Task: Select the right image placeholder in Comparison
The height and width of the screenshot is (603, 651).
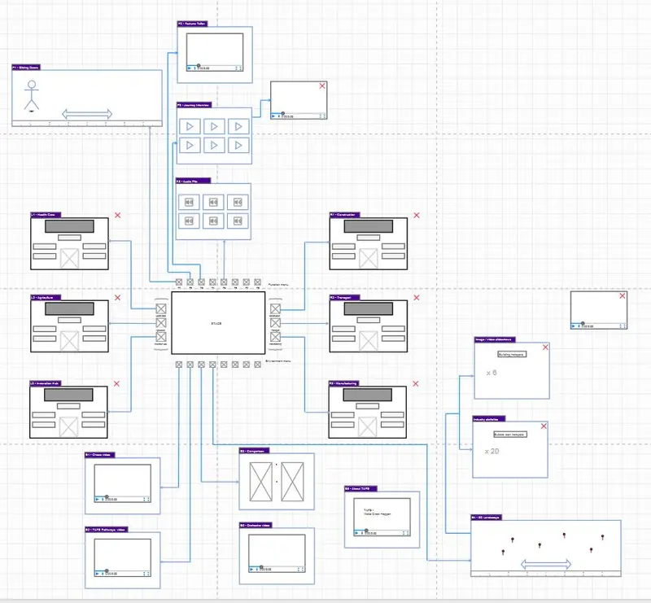Action: (x=293, y=482)
